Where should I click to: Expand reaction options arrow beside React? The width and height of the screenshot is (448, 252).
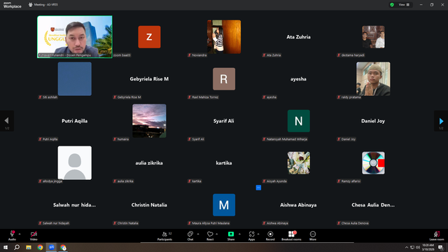pyautogui.click(x=217, y=234)
